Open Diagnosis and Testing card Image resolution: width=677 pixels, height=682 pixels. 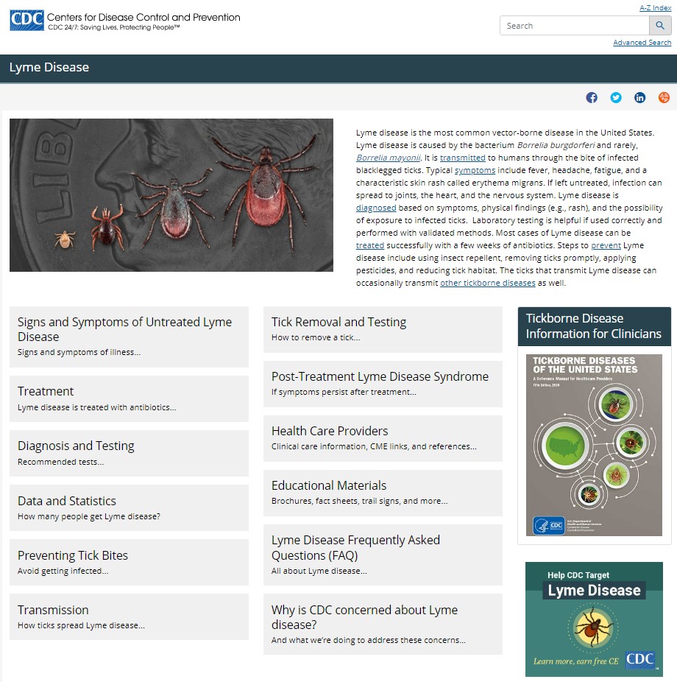tap(129, 453)
